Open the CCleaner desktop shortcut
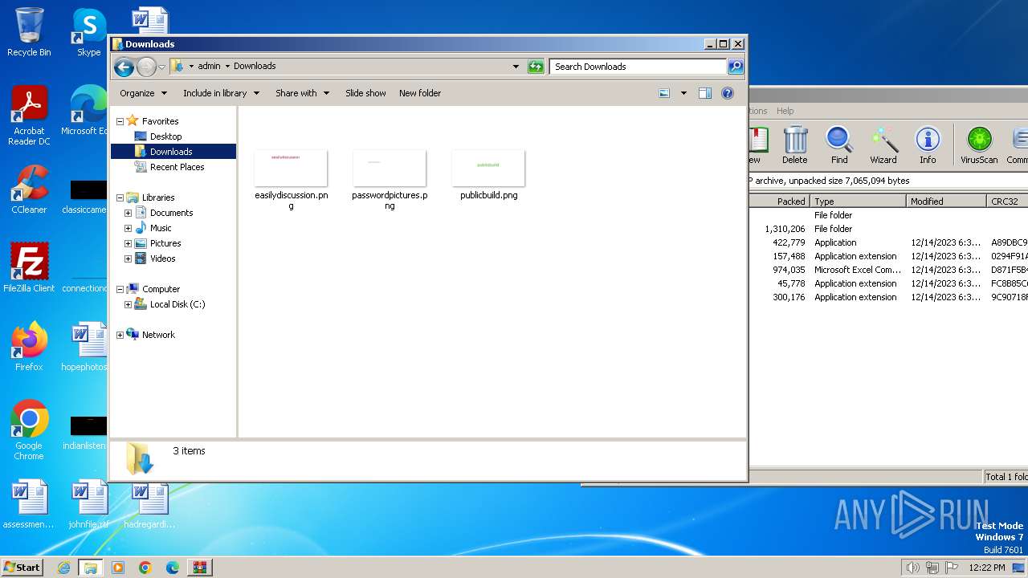 pos(29,189)
